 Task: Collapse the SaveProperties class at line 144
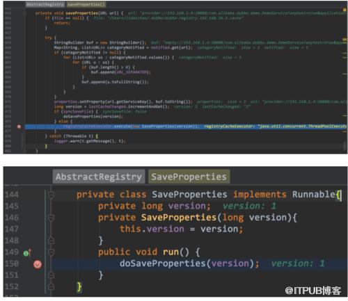(x=51, y=195)
